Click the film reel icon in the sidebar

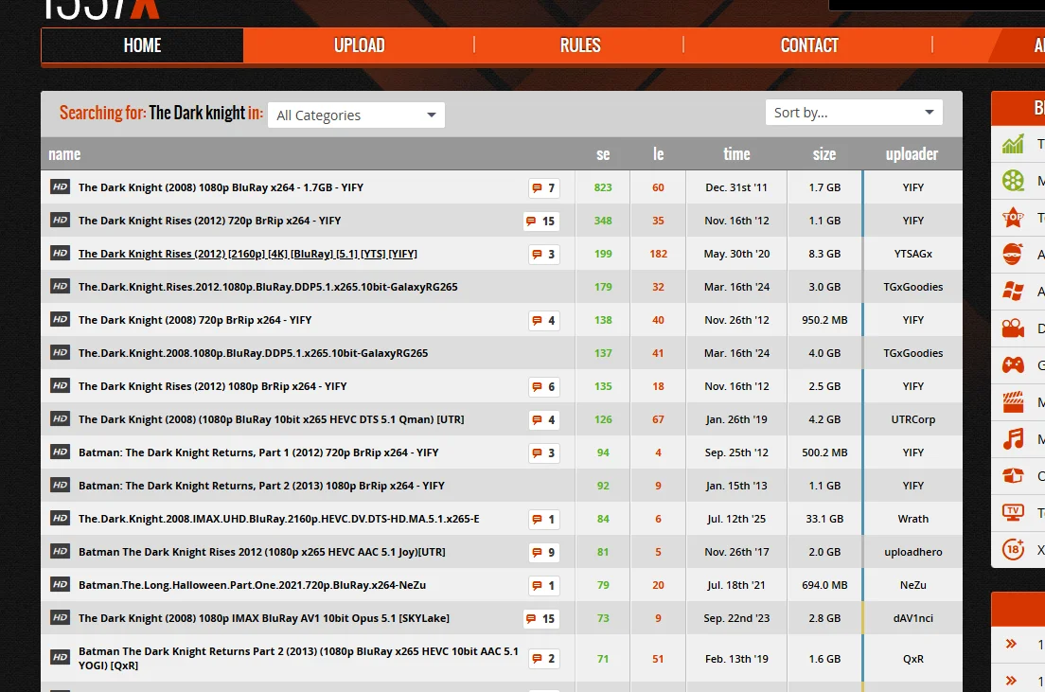tap(1013, 181)
